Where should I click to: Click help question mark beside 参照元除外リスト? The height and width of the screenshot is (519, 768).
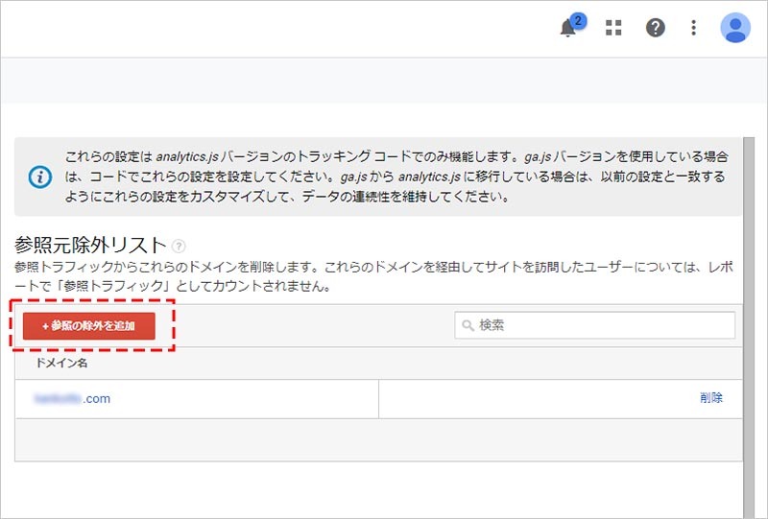(x=179, y=247)
